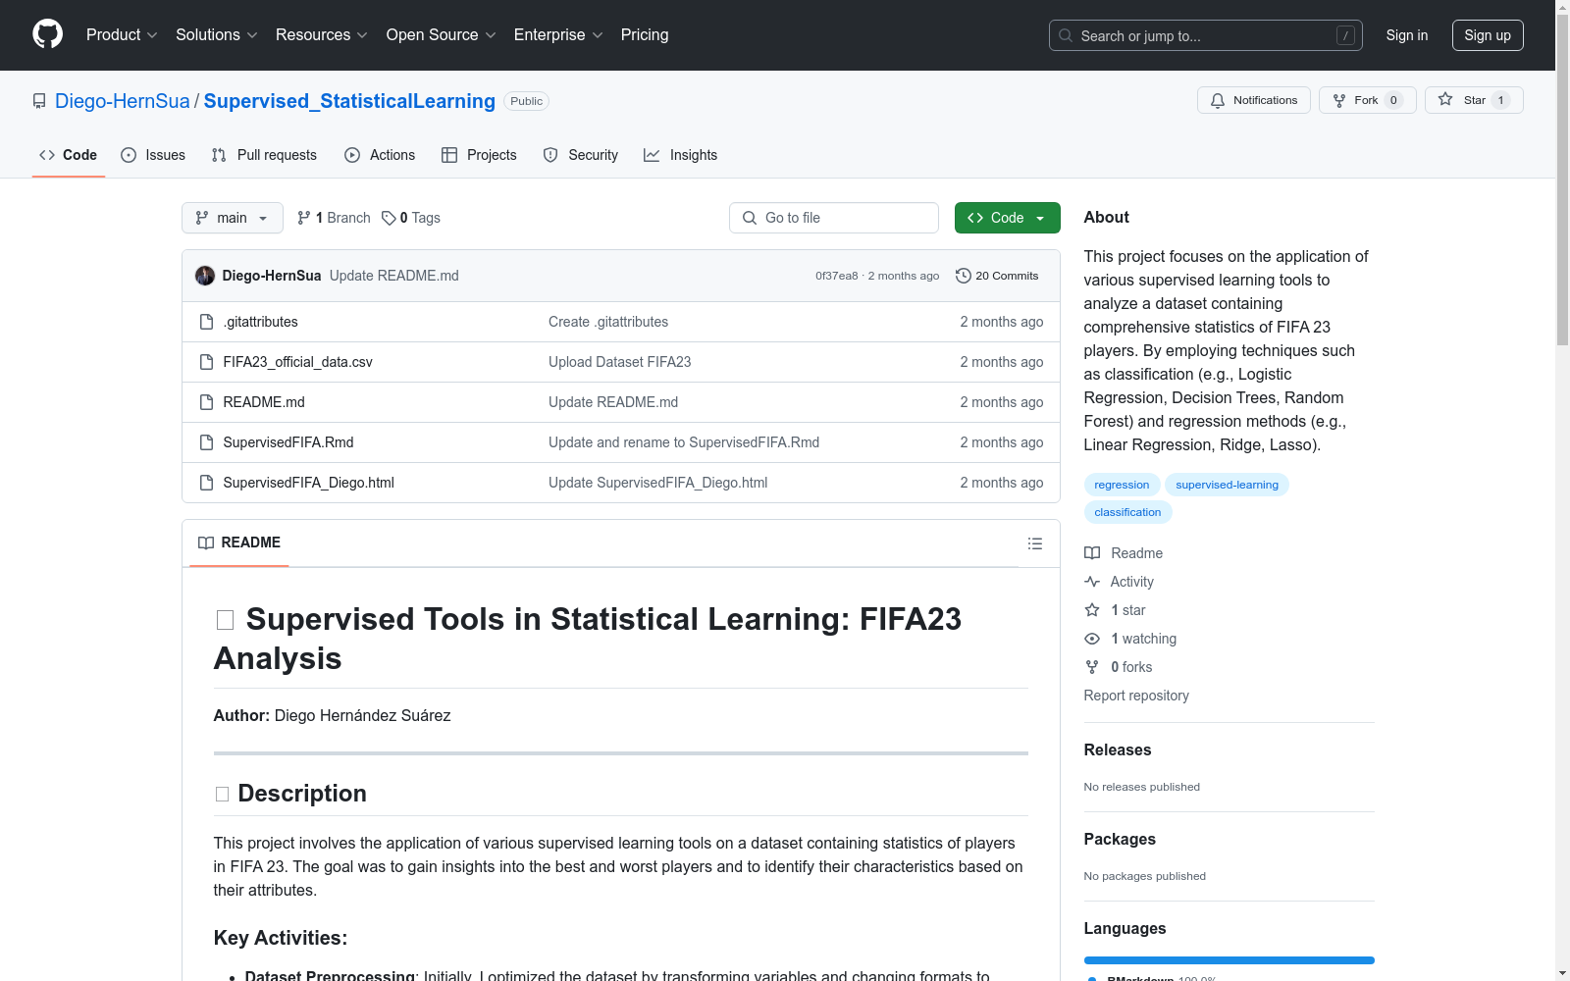
Task: Go to the GitHub homepage logo
Action: click(47, 34)
